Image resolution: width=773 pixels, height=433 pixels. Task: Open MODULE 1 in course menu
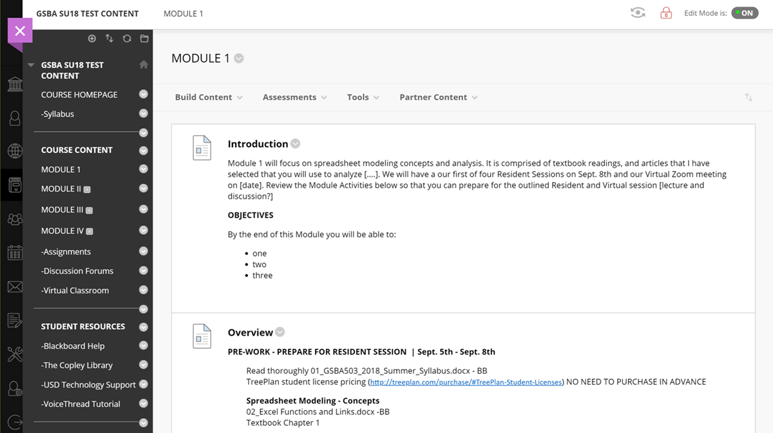(x=61, y=169)
